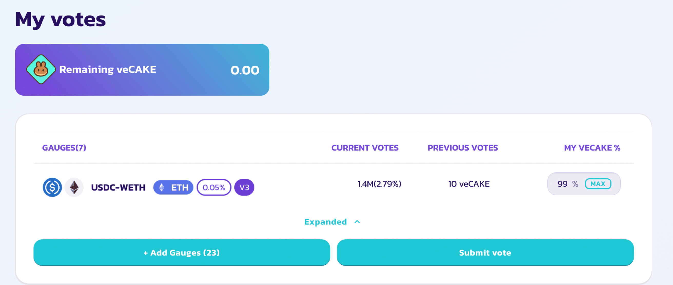Click the USDC token icon
The width and height of the screenshot is (673, 285).
pos(52,187)
